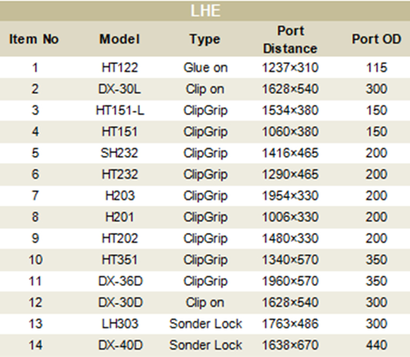Click the Item No column header

point(34,39)
